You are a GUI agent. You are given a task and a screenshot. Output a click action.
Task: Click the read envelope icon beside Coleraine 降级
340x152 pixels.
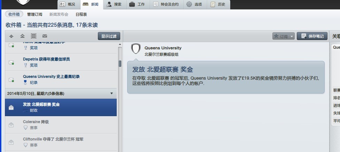click(11, 125)
